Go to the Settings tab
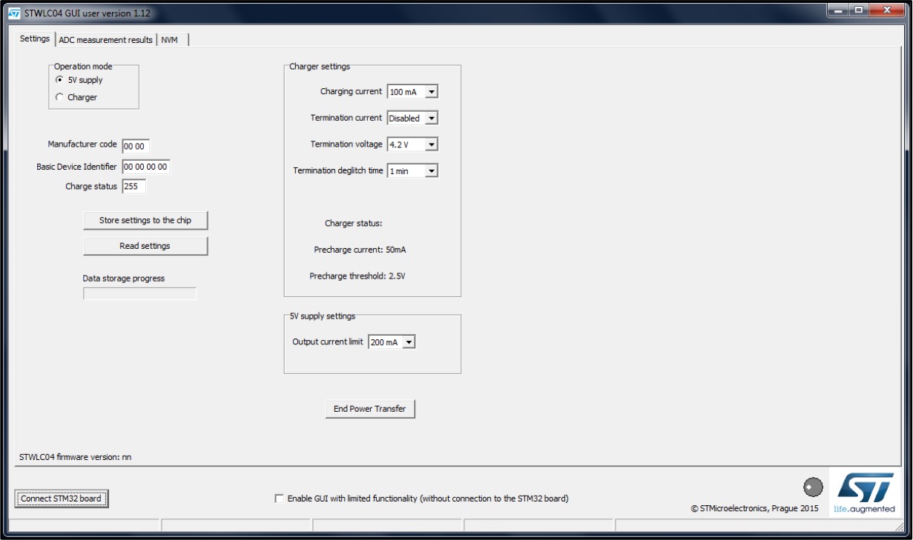 click(35, 39)
